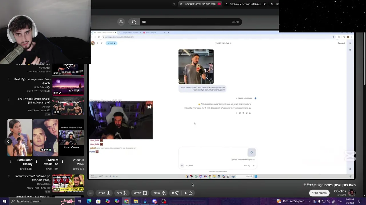Click the 'Stilla Official' channel name

[41, 87]
